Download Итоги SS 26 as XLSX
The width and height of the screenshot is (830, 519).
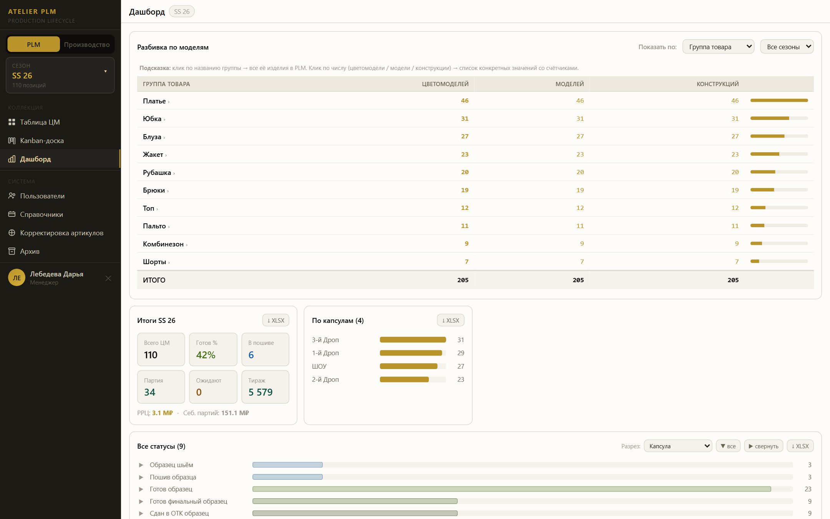click(276, 320)
